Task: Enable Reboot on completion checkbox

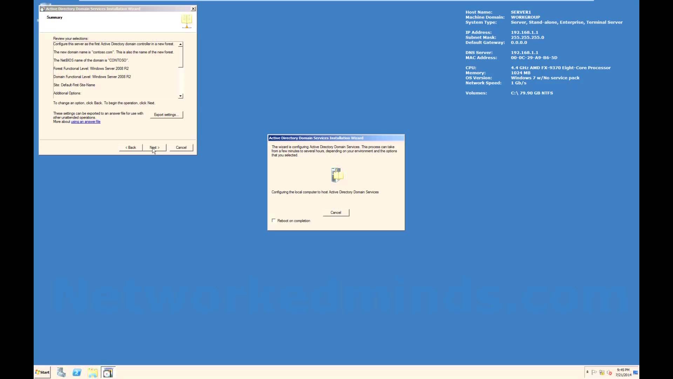Action: [273, 220]
